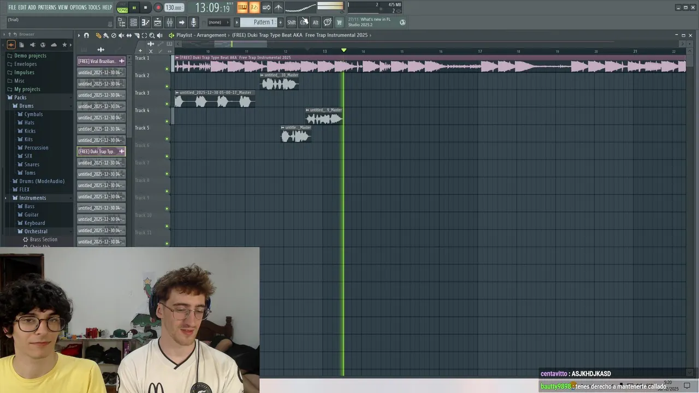Collapse the Drums folder in browser
Viewport: 699px width, 393px height.
(26, 106)
